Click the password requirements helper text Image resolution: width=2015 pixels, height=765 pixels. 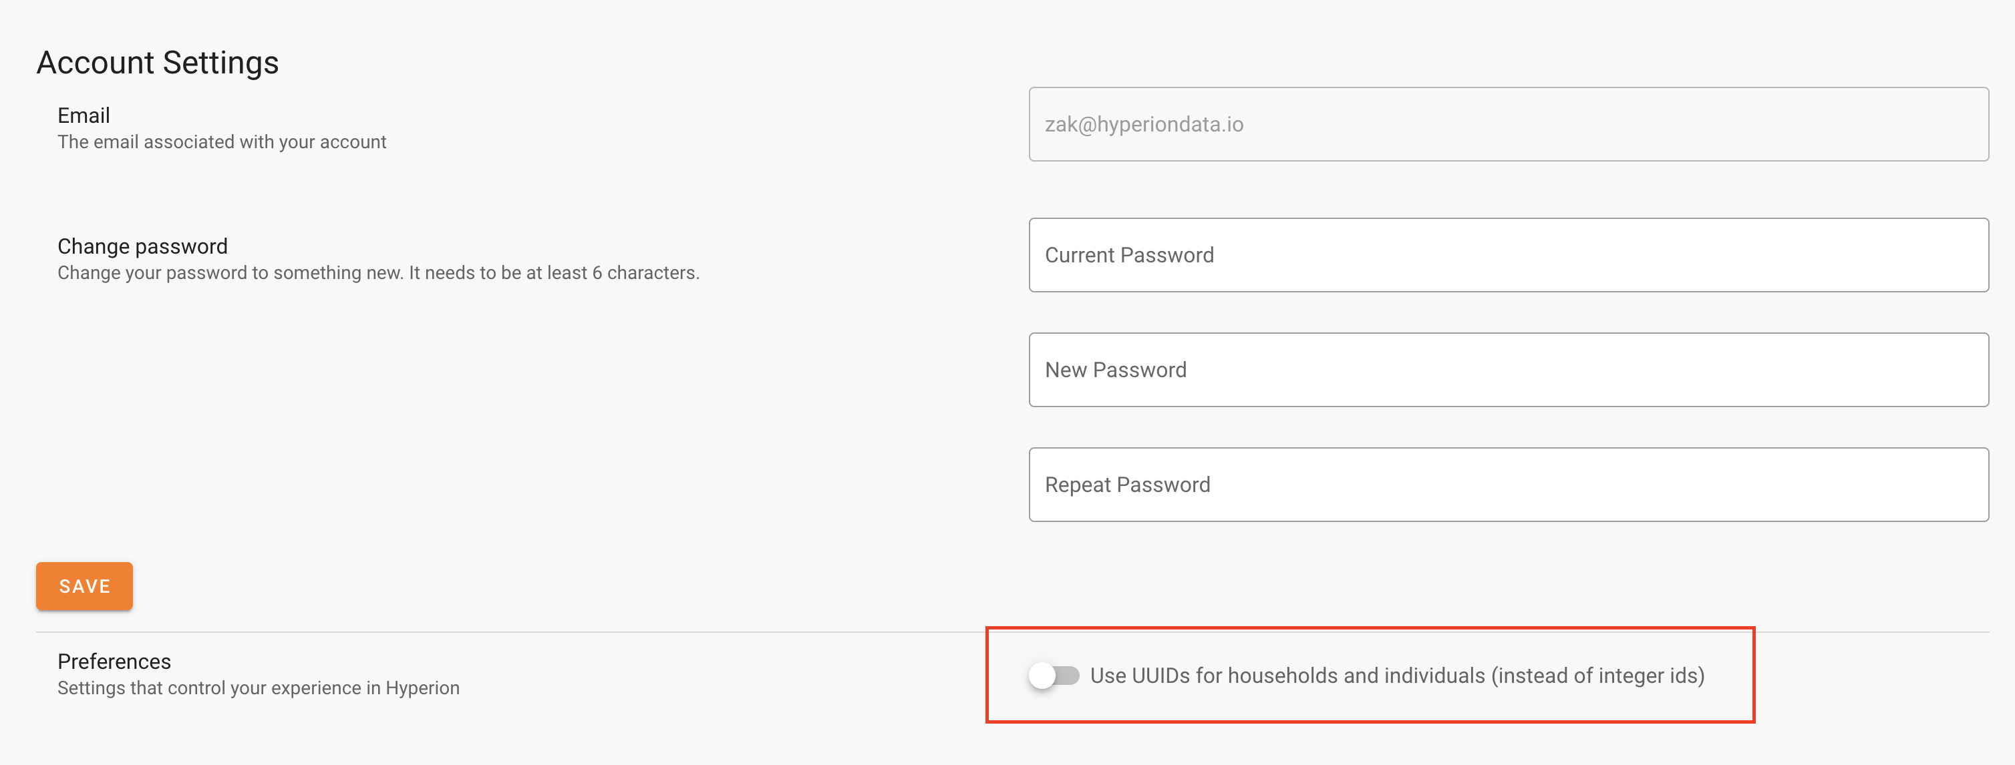tap(379, 273)
